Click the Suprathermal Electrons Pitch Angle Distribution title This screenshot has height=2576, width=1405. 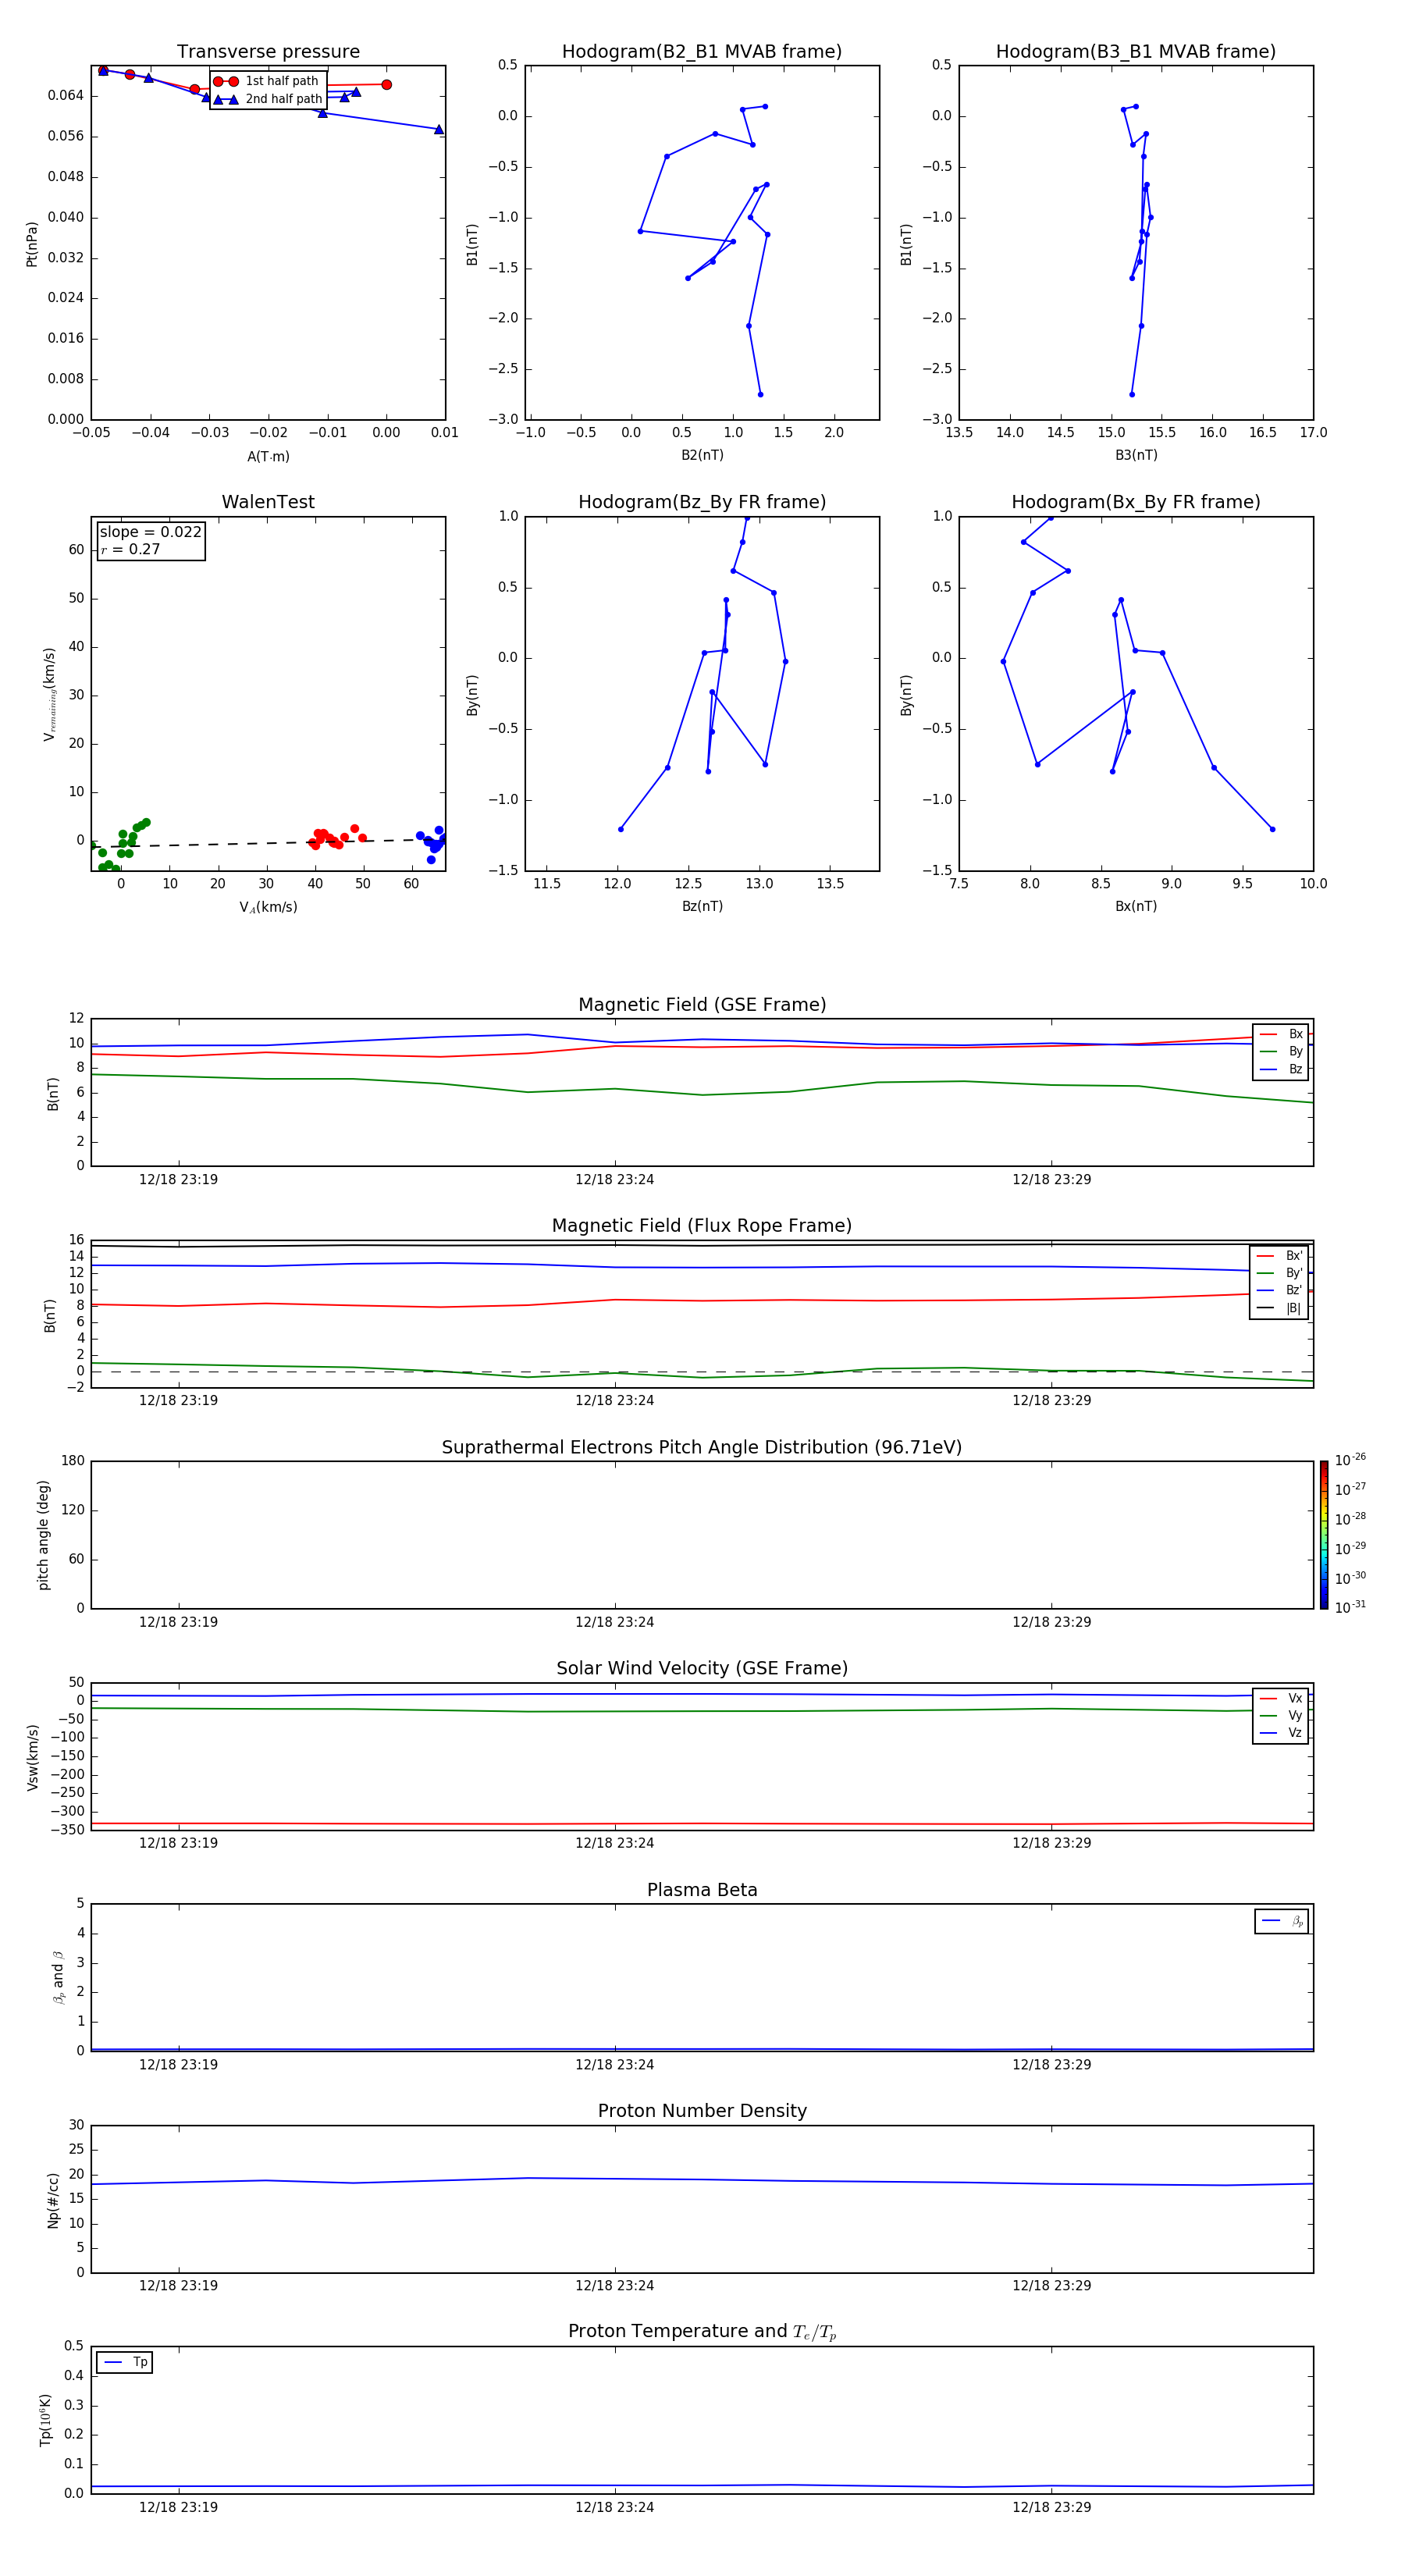[702, 1448]
